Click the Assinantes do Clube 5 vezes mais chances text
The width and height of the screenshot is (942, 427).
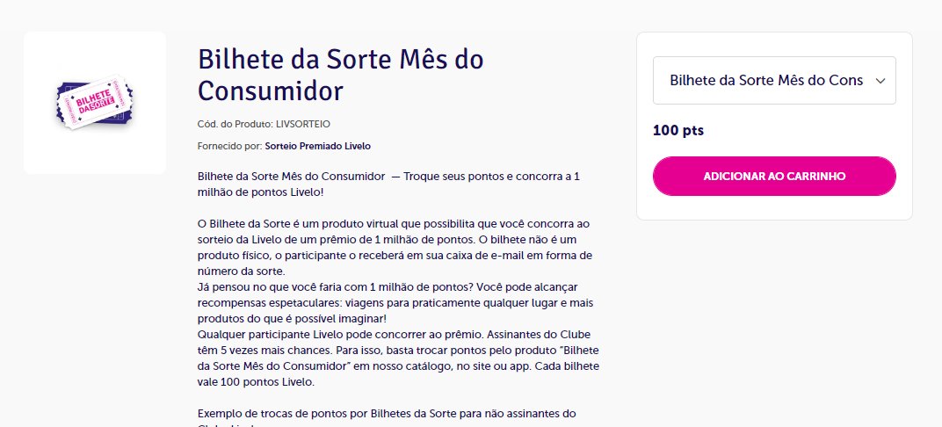tap(398, 343)
